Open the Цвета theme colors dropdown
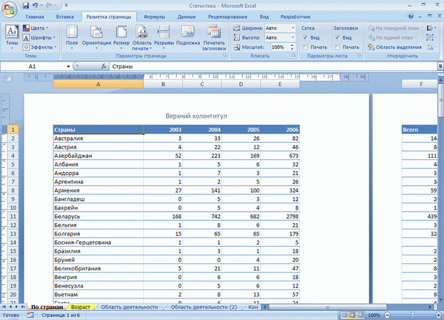The image size is (444, 320). point(40,28)
